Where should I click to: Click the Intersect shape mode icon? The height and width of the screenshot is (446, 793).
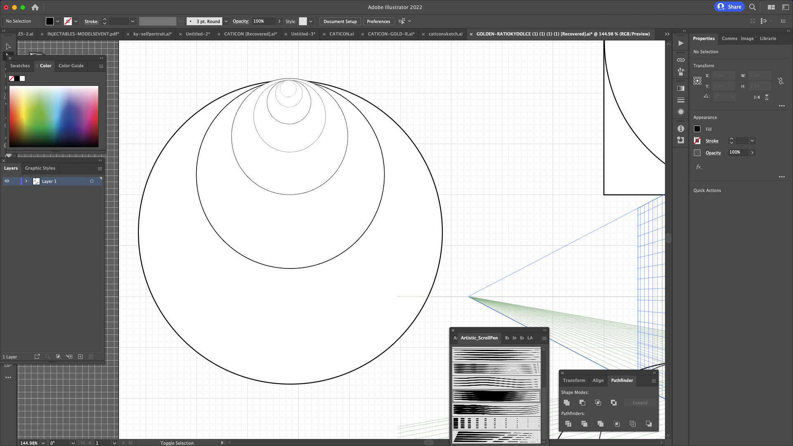point(598,403)
